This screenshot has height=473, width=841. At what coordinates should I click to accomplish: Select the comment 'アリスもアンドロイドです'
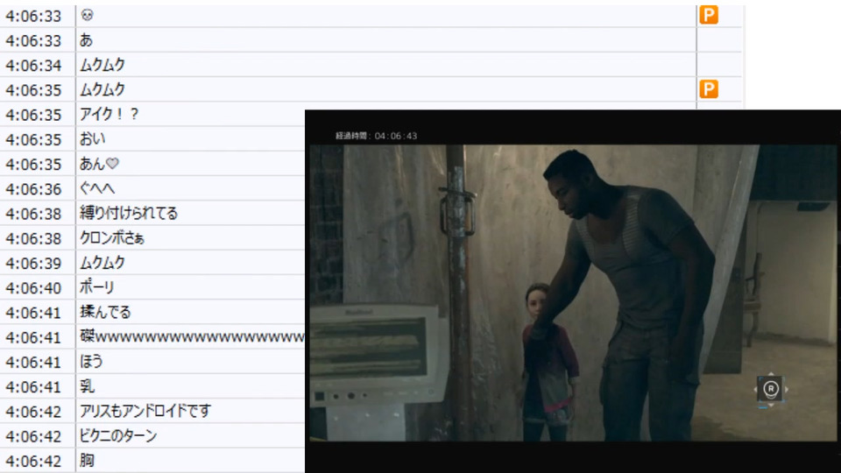click(145, 412)
